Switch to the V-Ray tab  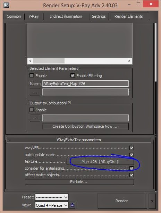point(34,16)
